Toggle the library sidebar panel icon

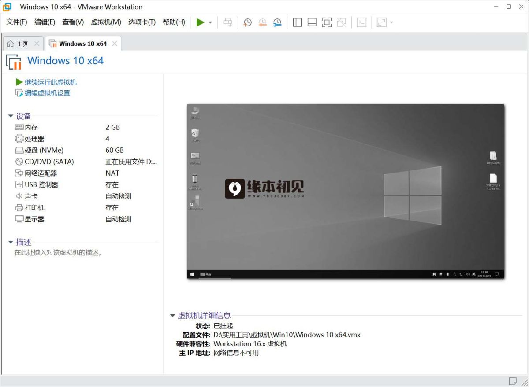pos(297,22)
